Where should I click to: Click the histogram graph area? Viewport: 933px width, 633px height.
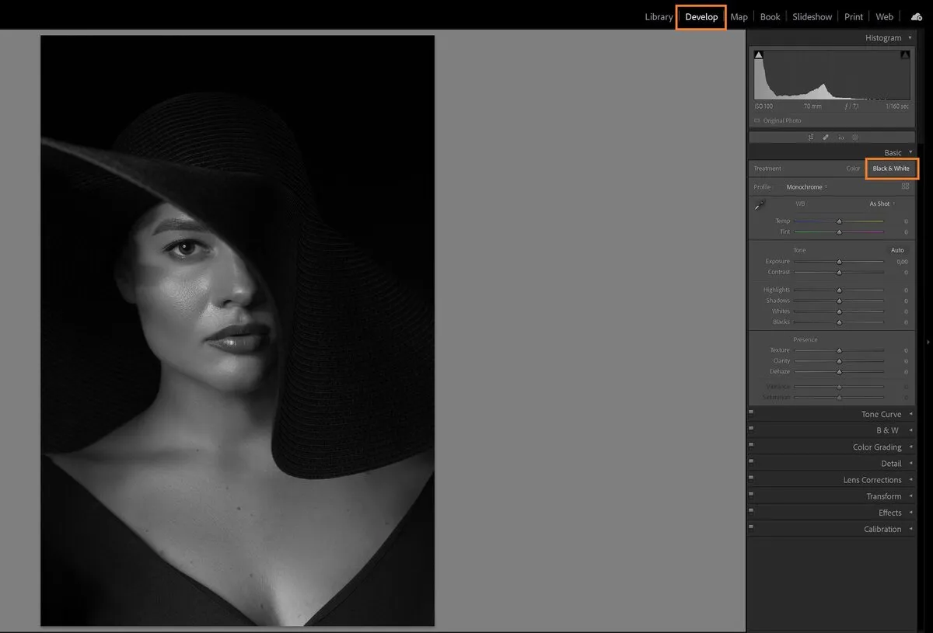(832, 75)
